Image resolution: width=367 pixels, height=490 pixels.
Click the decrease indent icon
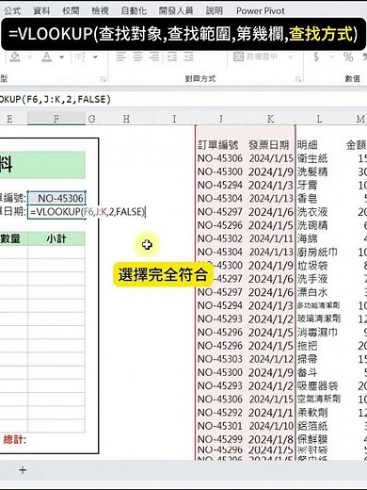[x=171, y=57]
